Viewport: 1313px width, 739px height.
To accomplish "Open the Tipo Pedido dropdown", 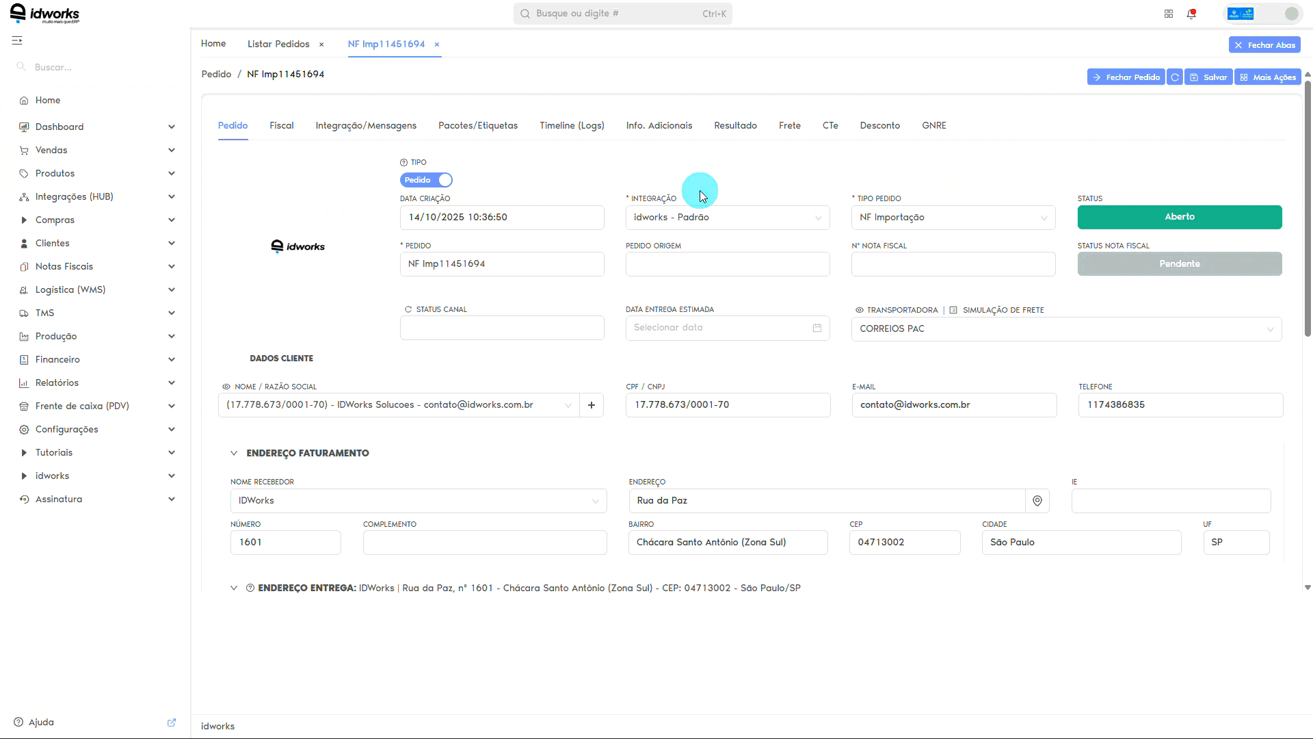I will [x=953, y=218].
